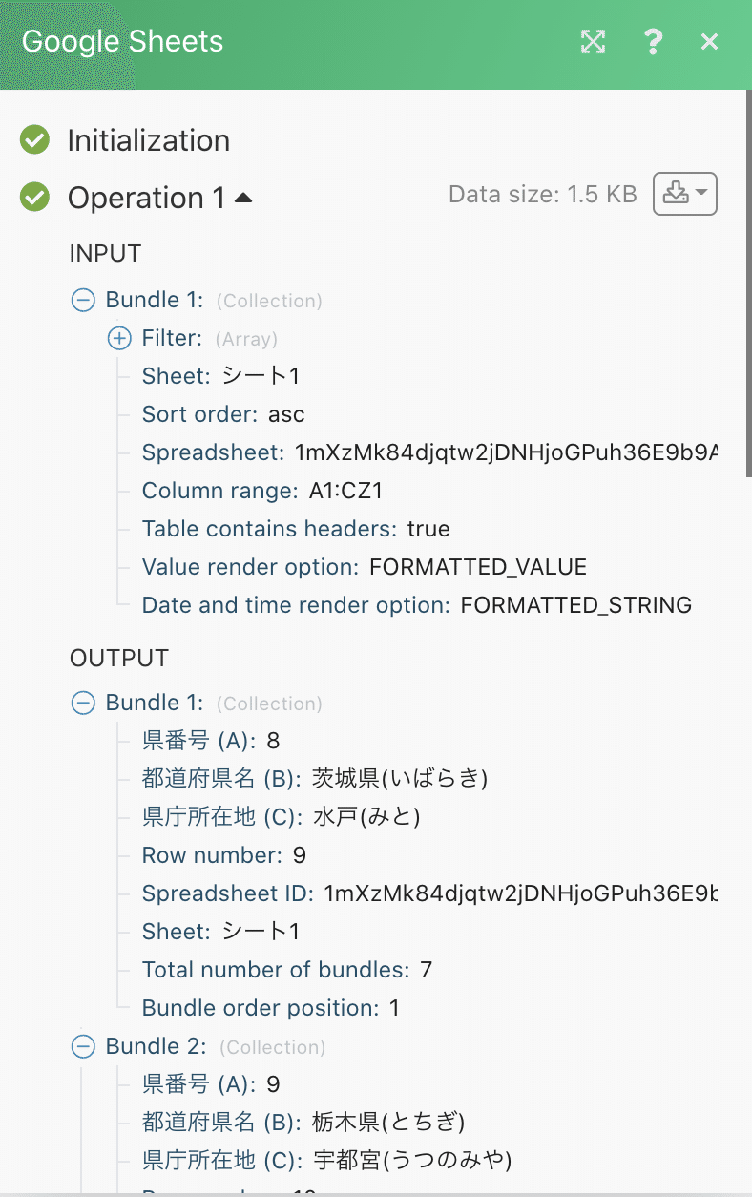The height and width of the screenshot is (1197, 752).
Task: Collapse OUTPUT Bundle 1 collection
Action: [x=84, y=703]
